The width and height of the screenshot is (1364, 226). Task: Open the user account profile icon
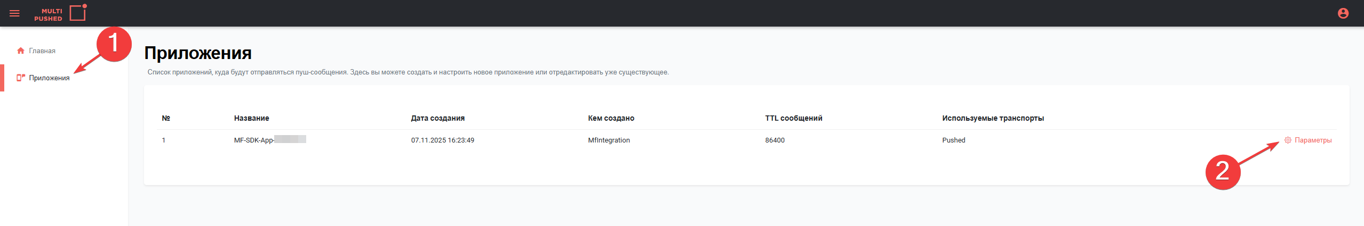click(1343, 13)
